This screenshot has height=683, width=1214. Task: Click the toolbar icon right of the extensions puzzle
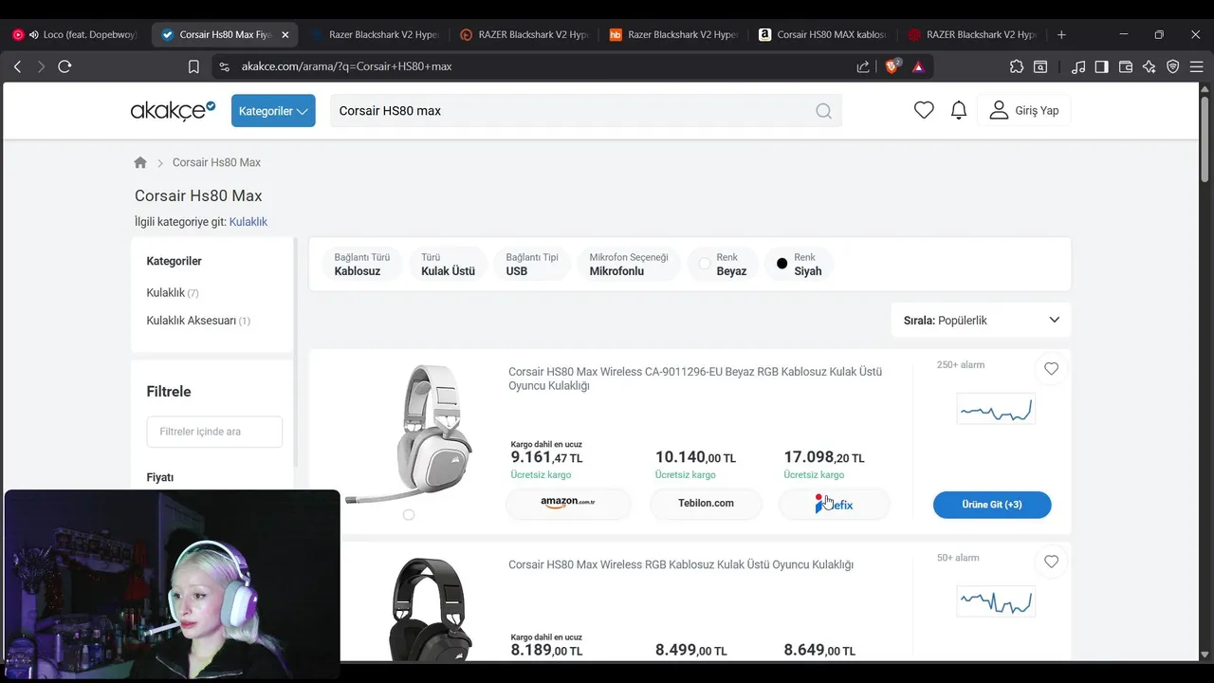coord(1040,66)
